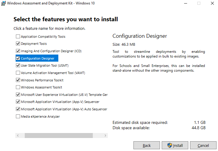
Task: Click the feature list horizontal scrollbar thumb
Action: click(59, 136)
